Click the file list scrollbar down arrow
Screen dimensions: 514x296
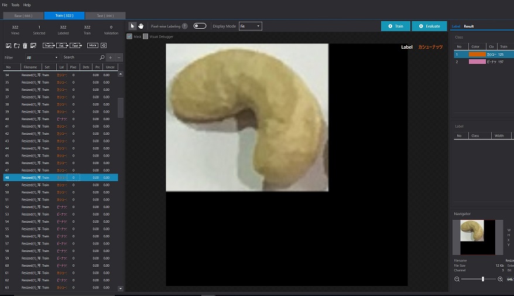[121, 288]
